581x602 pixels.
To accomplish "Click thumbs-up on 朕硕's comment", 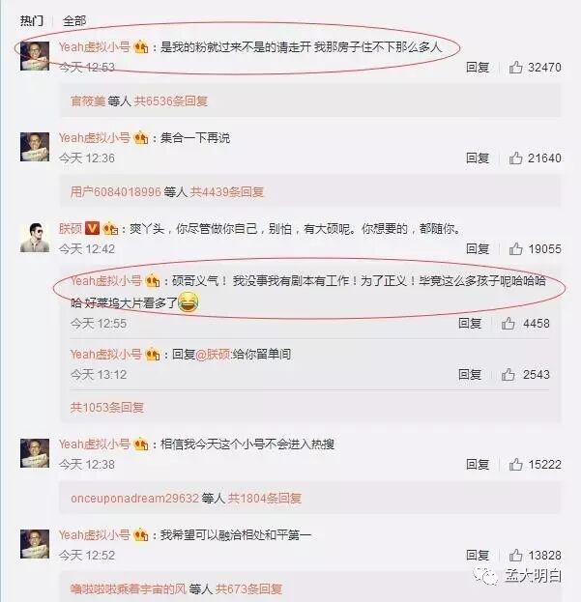I will pos(515,248).
